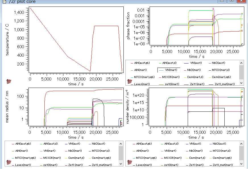Click the MatCalc logo in the number density legend
Viewport: 248px width, 169px height.
(x=129, y=163)
